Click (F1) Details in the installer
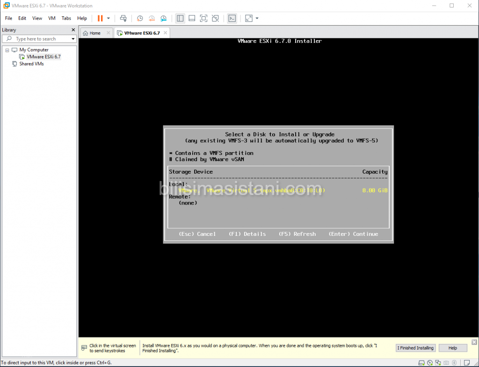This screenshot has width=479, height=367. [247, 234]
